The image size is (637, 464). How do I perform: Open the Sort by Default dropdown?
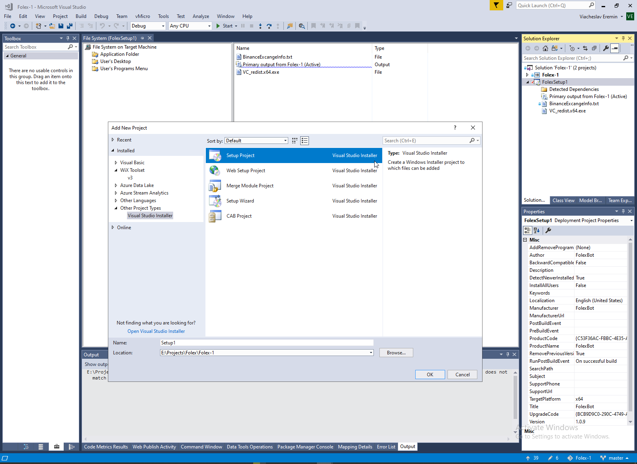(x=256, y=141)
